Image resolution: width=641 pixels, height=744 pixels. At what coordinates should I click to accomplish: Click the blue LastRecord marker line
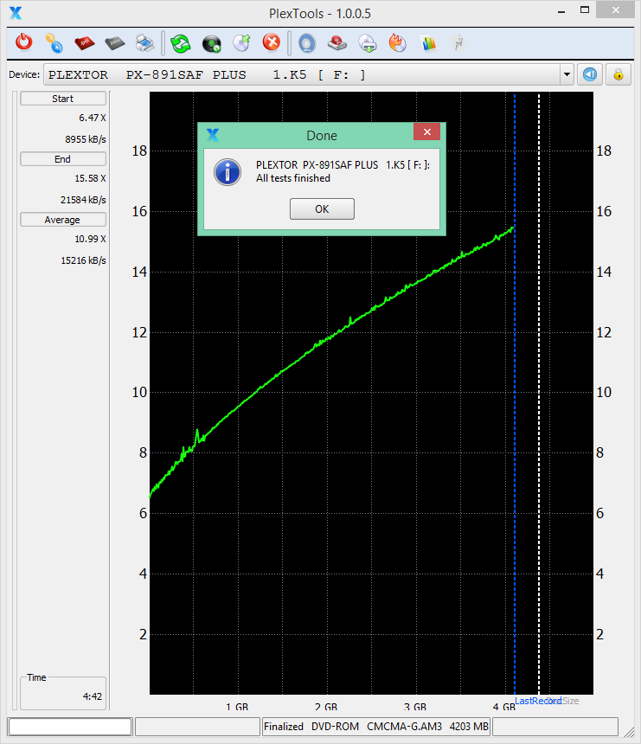click(x=515, y=394)
